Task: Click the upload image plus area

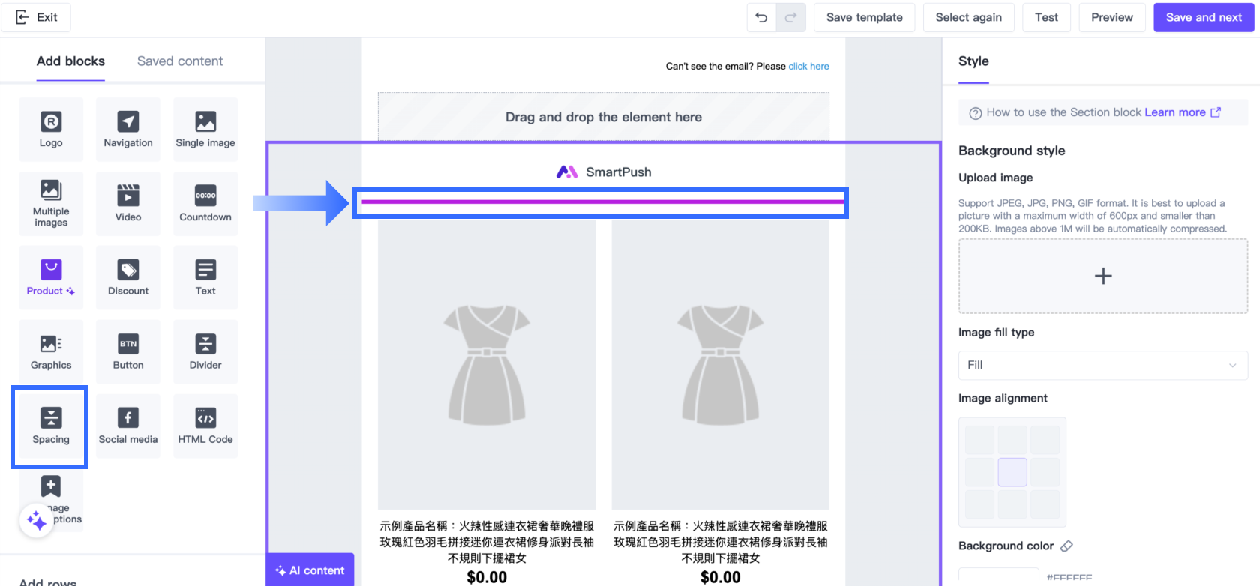Action: click(1102, 276)
